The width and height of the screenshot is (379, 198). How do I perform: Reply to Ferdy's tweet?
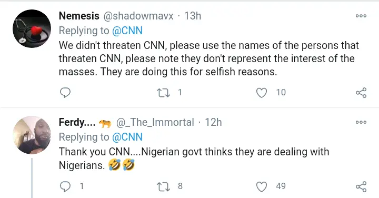tap(65, 186)
